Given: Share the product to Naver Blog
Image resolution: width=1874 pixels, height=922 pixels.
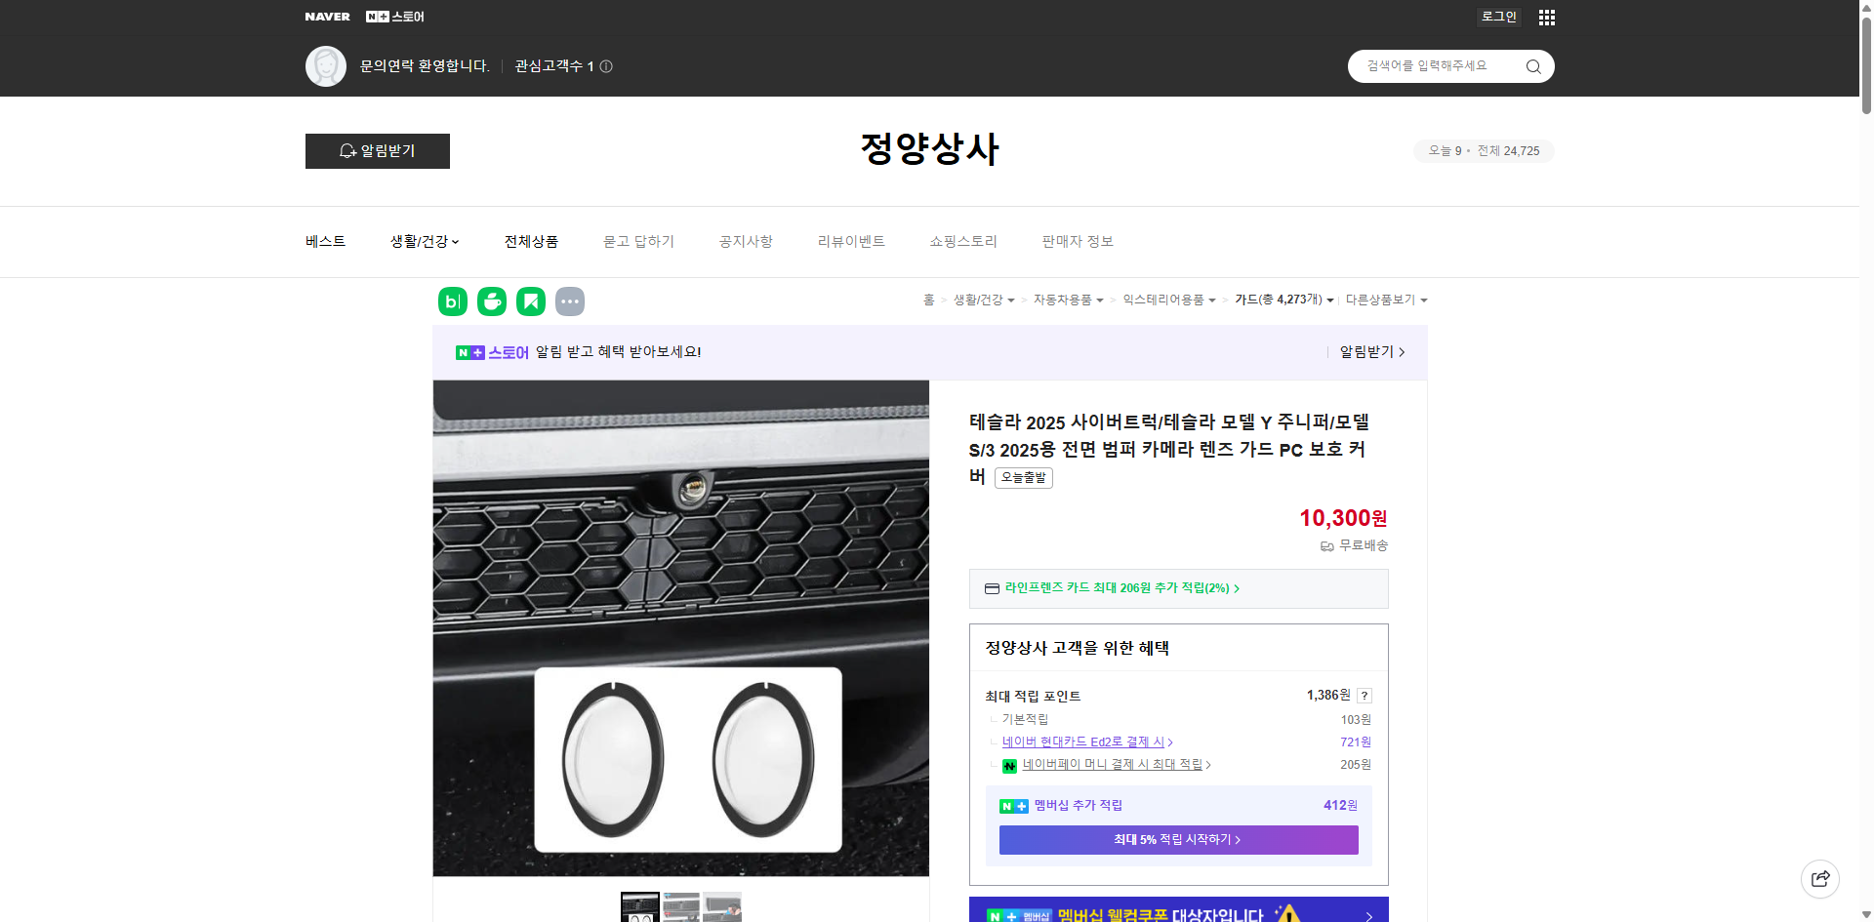Looking at the screenshot, I should tap(452, 301).
